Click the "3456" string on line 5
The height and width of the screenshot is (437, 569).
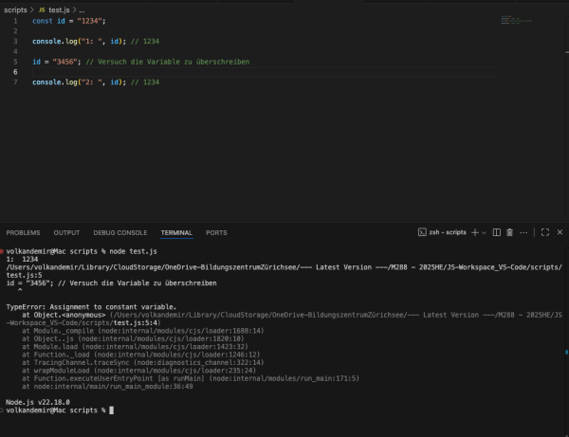pyautogui.click(x=64, y=62)
